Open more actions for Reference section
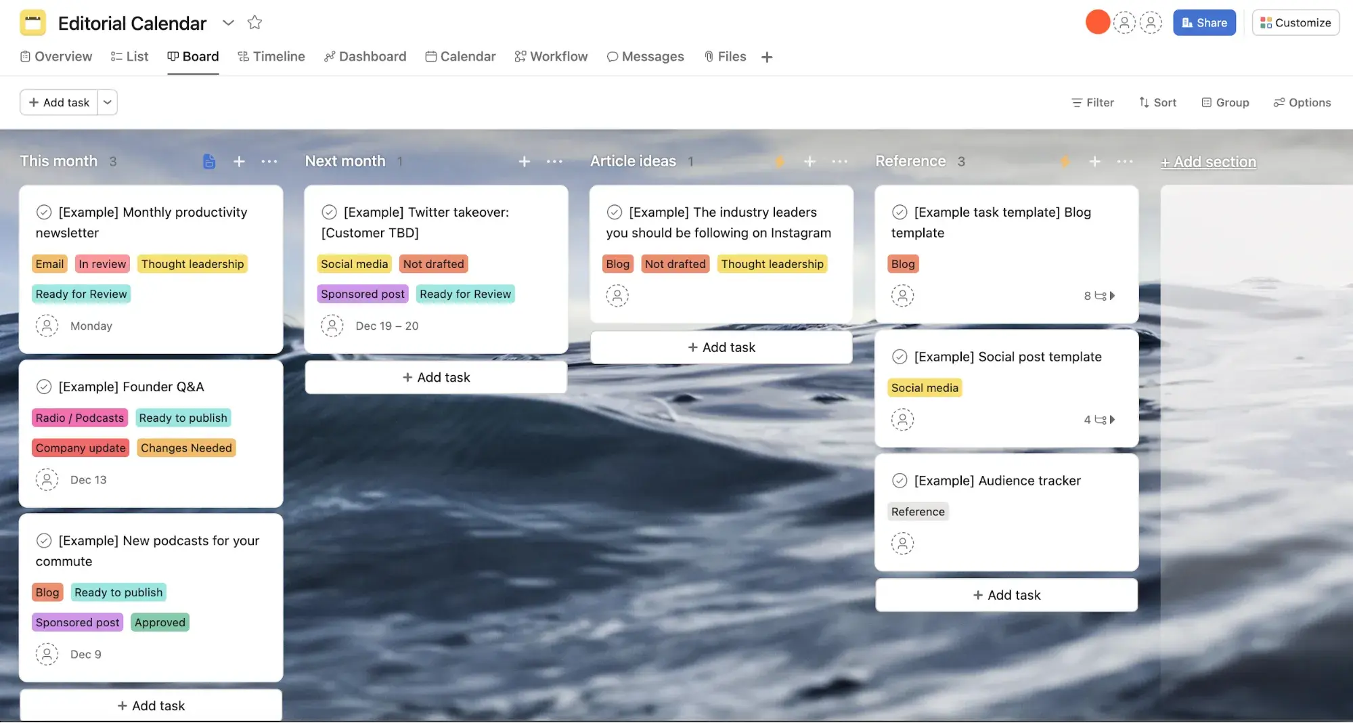 coord(1125,161)
